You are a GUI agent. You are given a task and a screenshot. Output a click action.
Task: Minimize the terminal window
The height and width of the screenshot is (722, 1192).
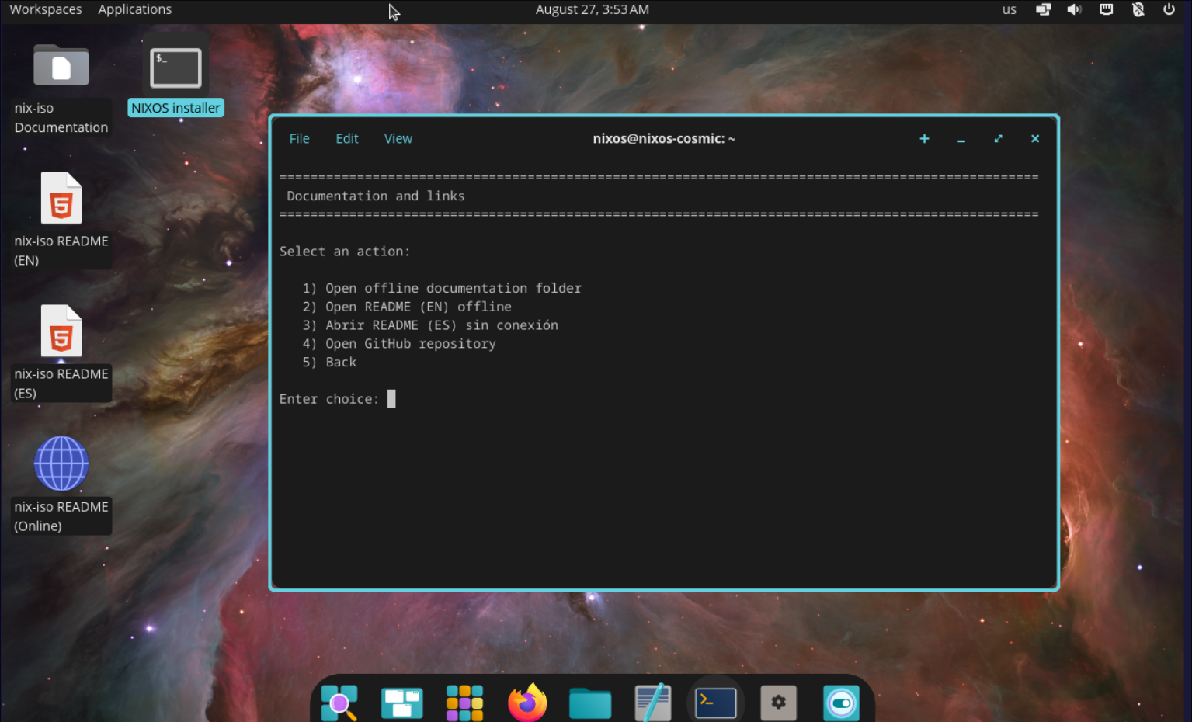point(961,139)
